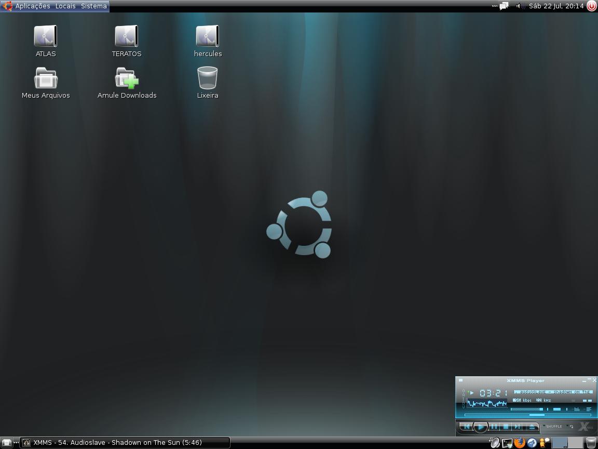The image size is (598, 449).
Task: Launch Firefox from the bottom panel
Action: [x=520, y=443]
